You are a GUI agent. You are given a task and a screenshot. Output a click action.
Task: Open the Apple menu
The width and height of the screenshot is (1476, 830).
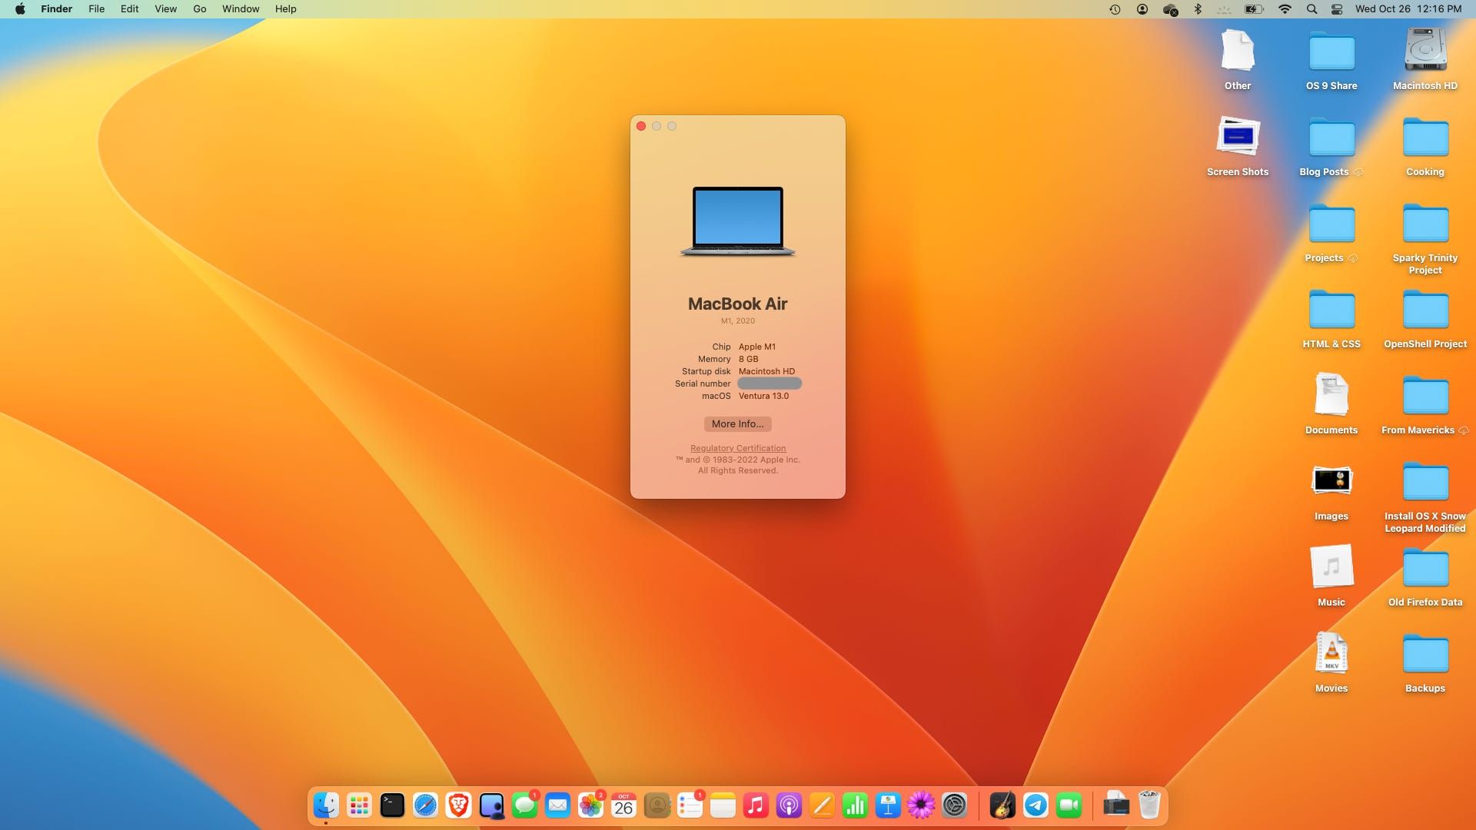point(20,9)
